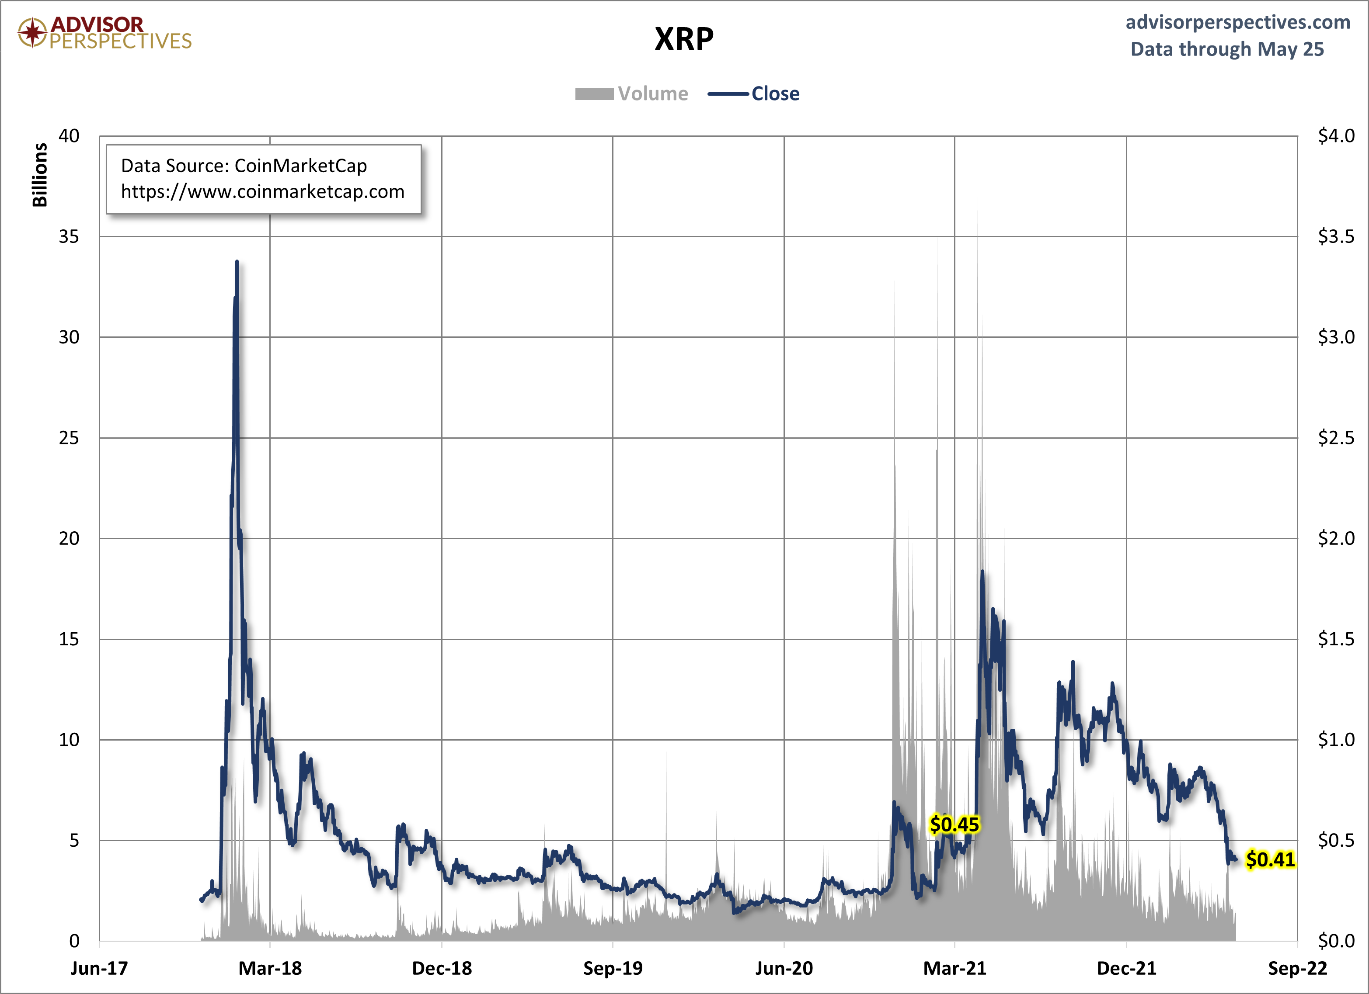
Task: Click the gold PERSPECTIVES wordmark
Action: pos(120,41)
